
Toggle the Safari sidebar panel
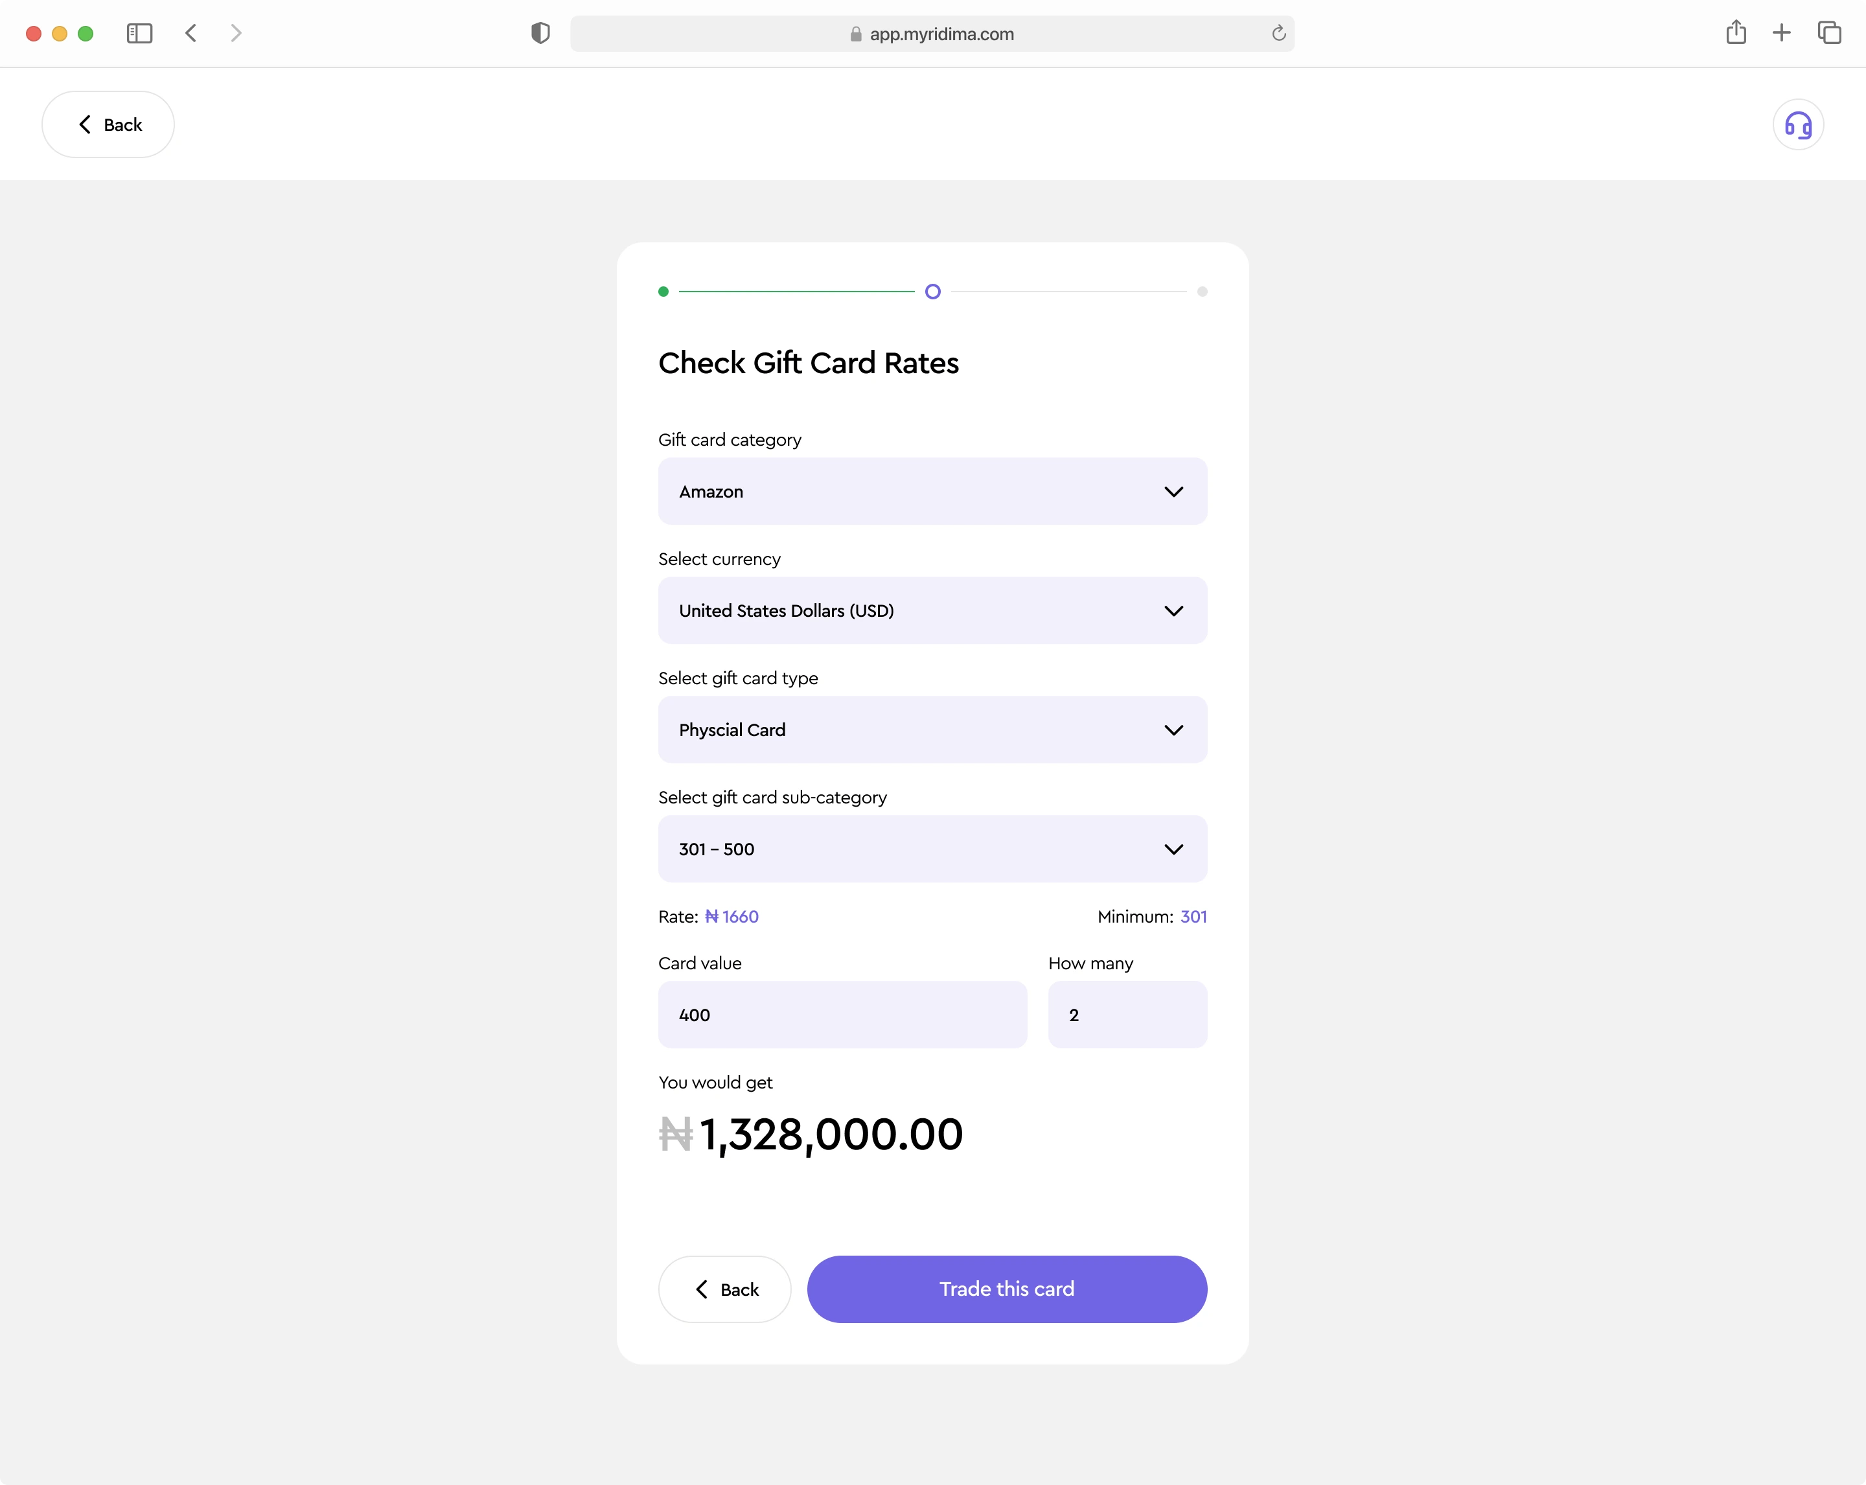139,34
